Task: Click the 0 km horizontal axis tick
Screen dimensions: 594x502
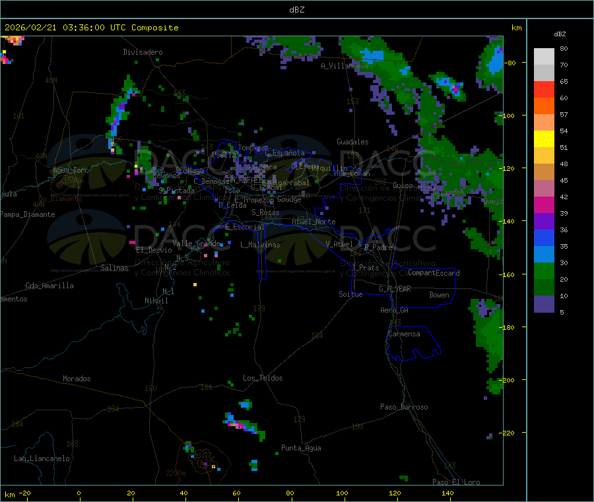Action: coord(79,493)
